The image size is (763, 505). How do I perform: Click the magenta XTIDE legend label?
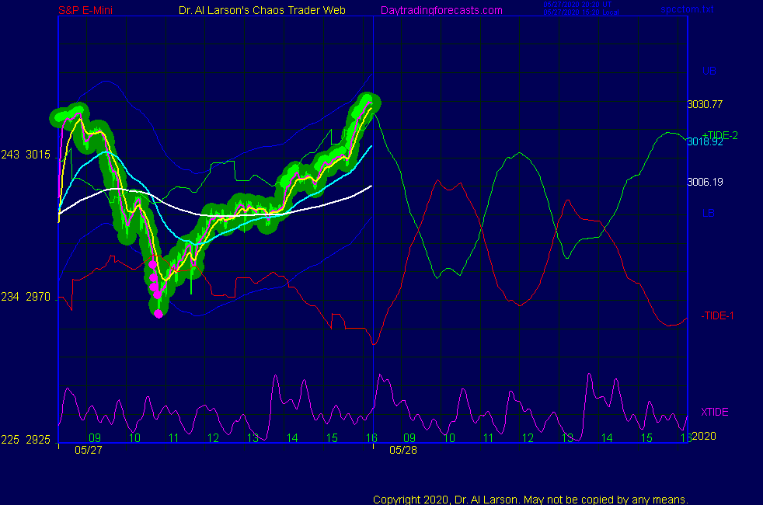pos(714,412)
